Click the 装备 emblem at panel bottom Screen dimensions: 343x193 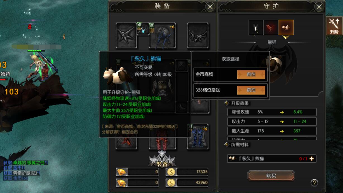tap(162, 159)
